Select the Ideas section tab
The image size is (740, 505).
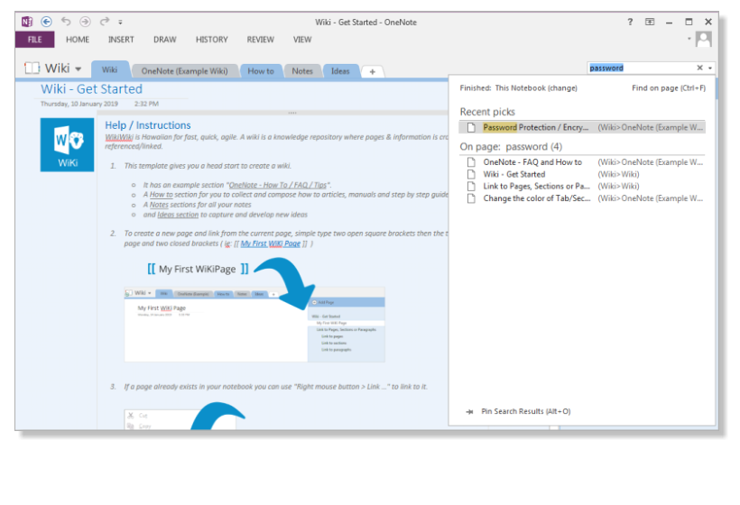[x=340, y=71]
